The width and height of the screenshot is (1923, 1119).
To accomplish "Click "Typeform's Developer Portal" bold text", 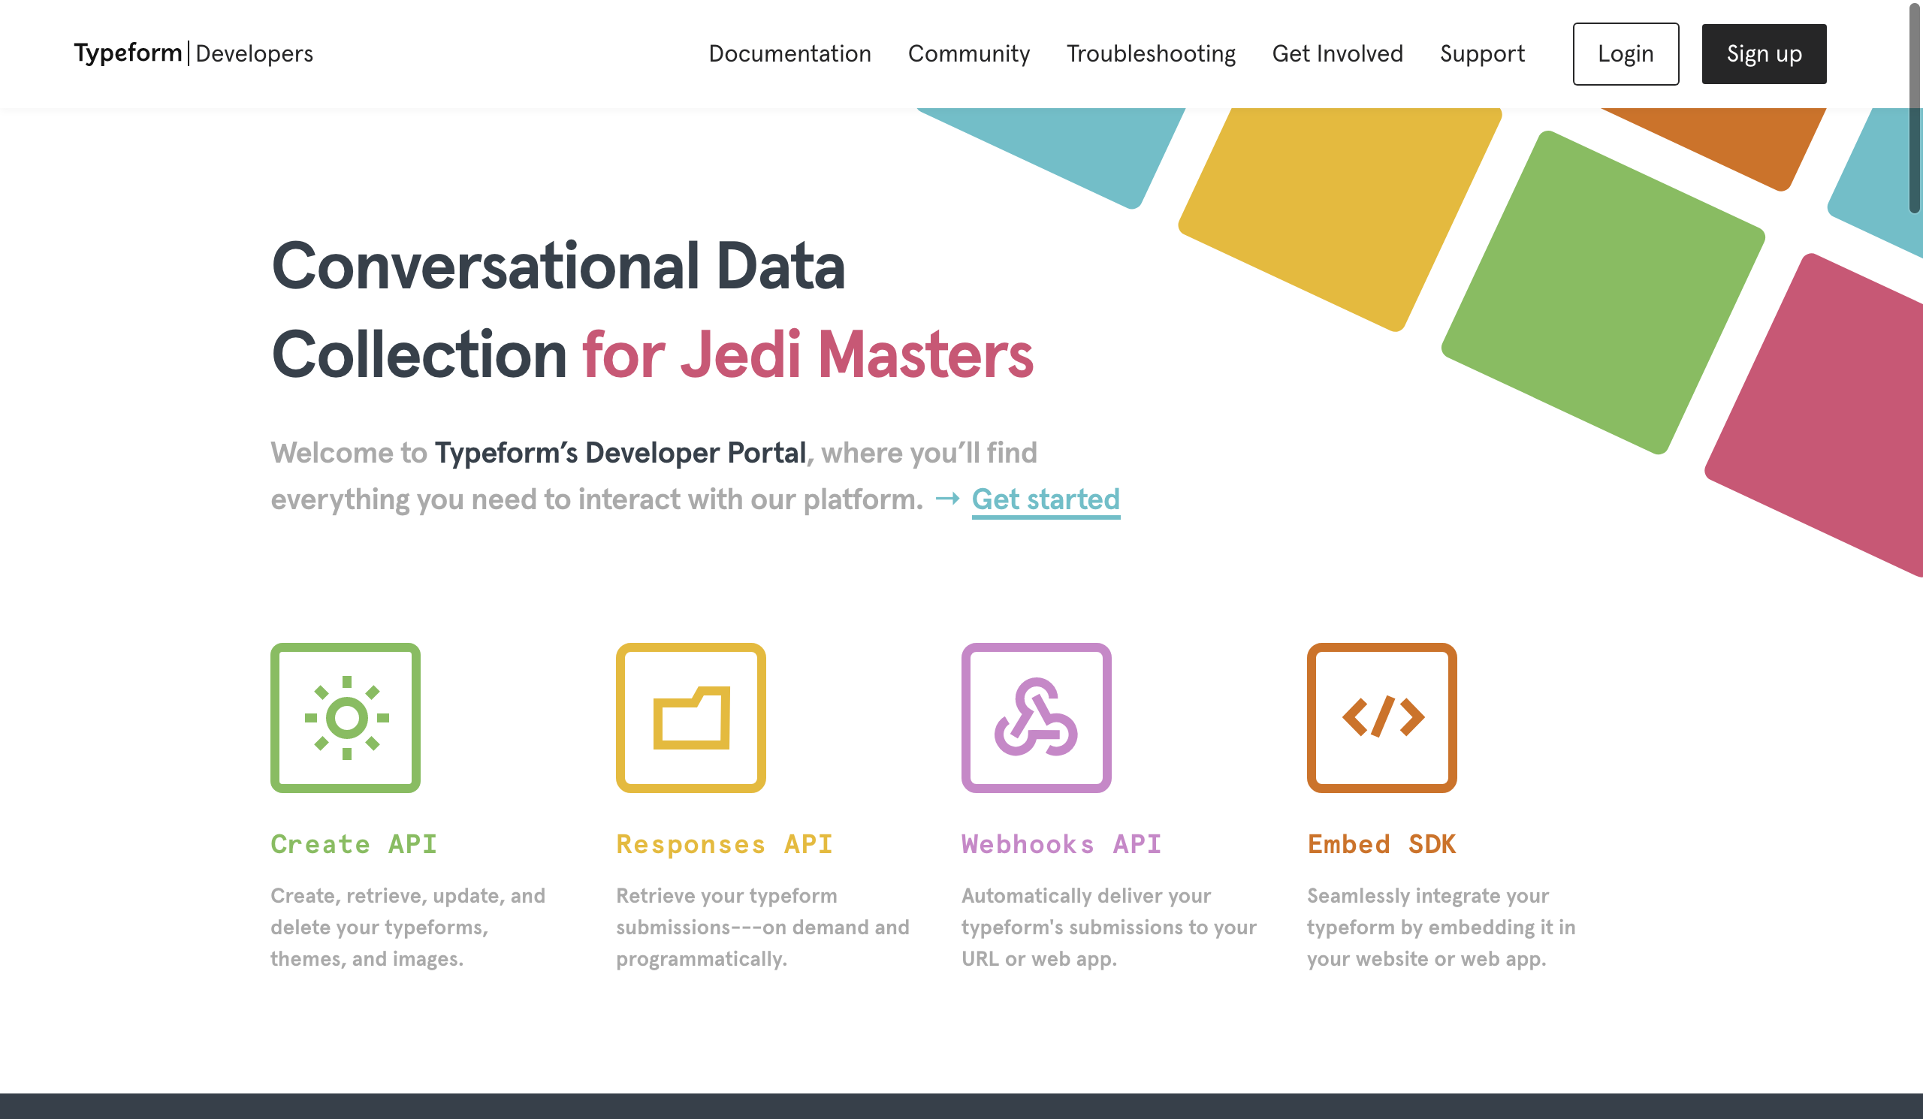I will [620, 452].
